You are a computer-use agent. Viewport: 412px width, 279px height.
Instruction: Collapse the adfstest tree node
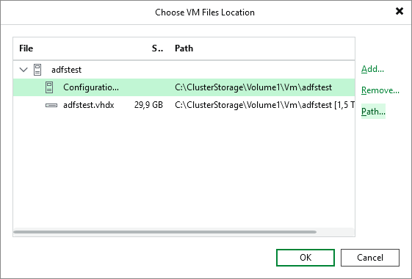(x=24, y=70)
